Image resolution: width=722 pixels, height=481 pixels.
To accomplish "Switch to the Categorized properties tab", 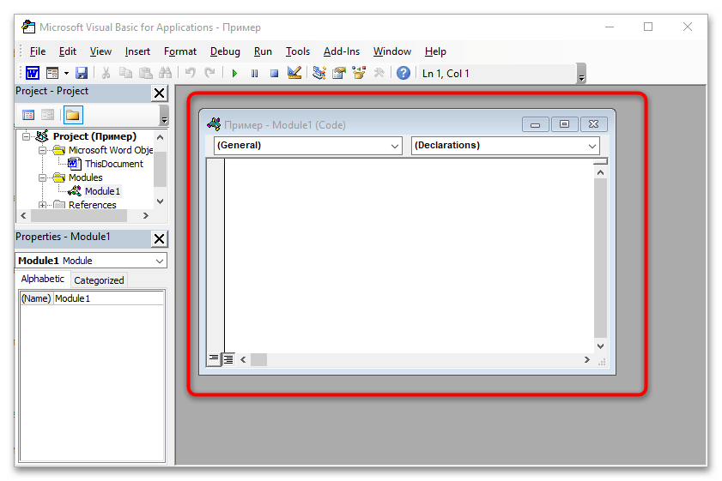I will tap(99, 280).
